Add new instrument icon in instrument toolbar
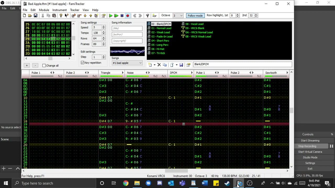The width and height of the screenshot is (335, 188). [x=150, y=65]
